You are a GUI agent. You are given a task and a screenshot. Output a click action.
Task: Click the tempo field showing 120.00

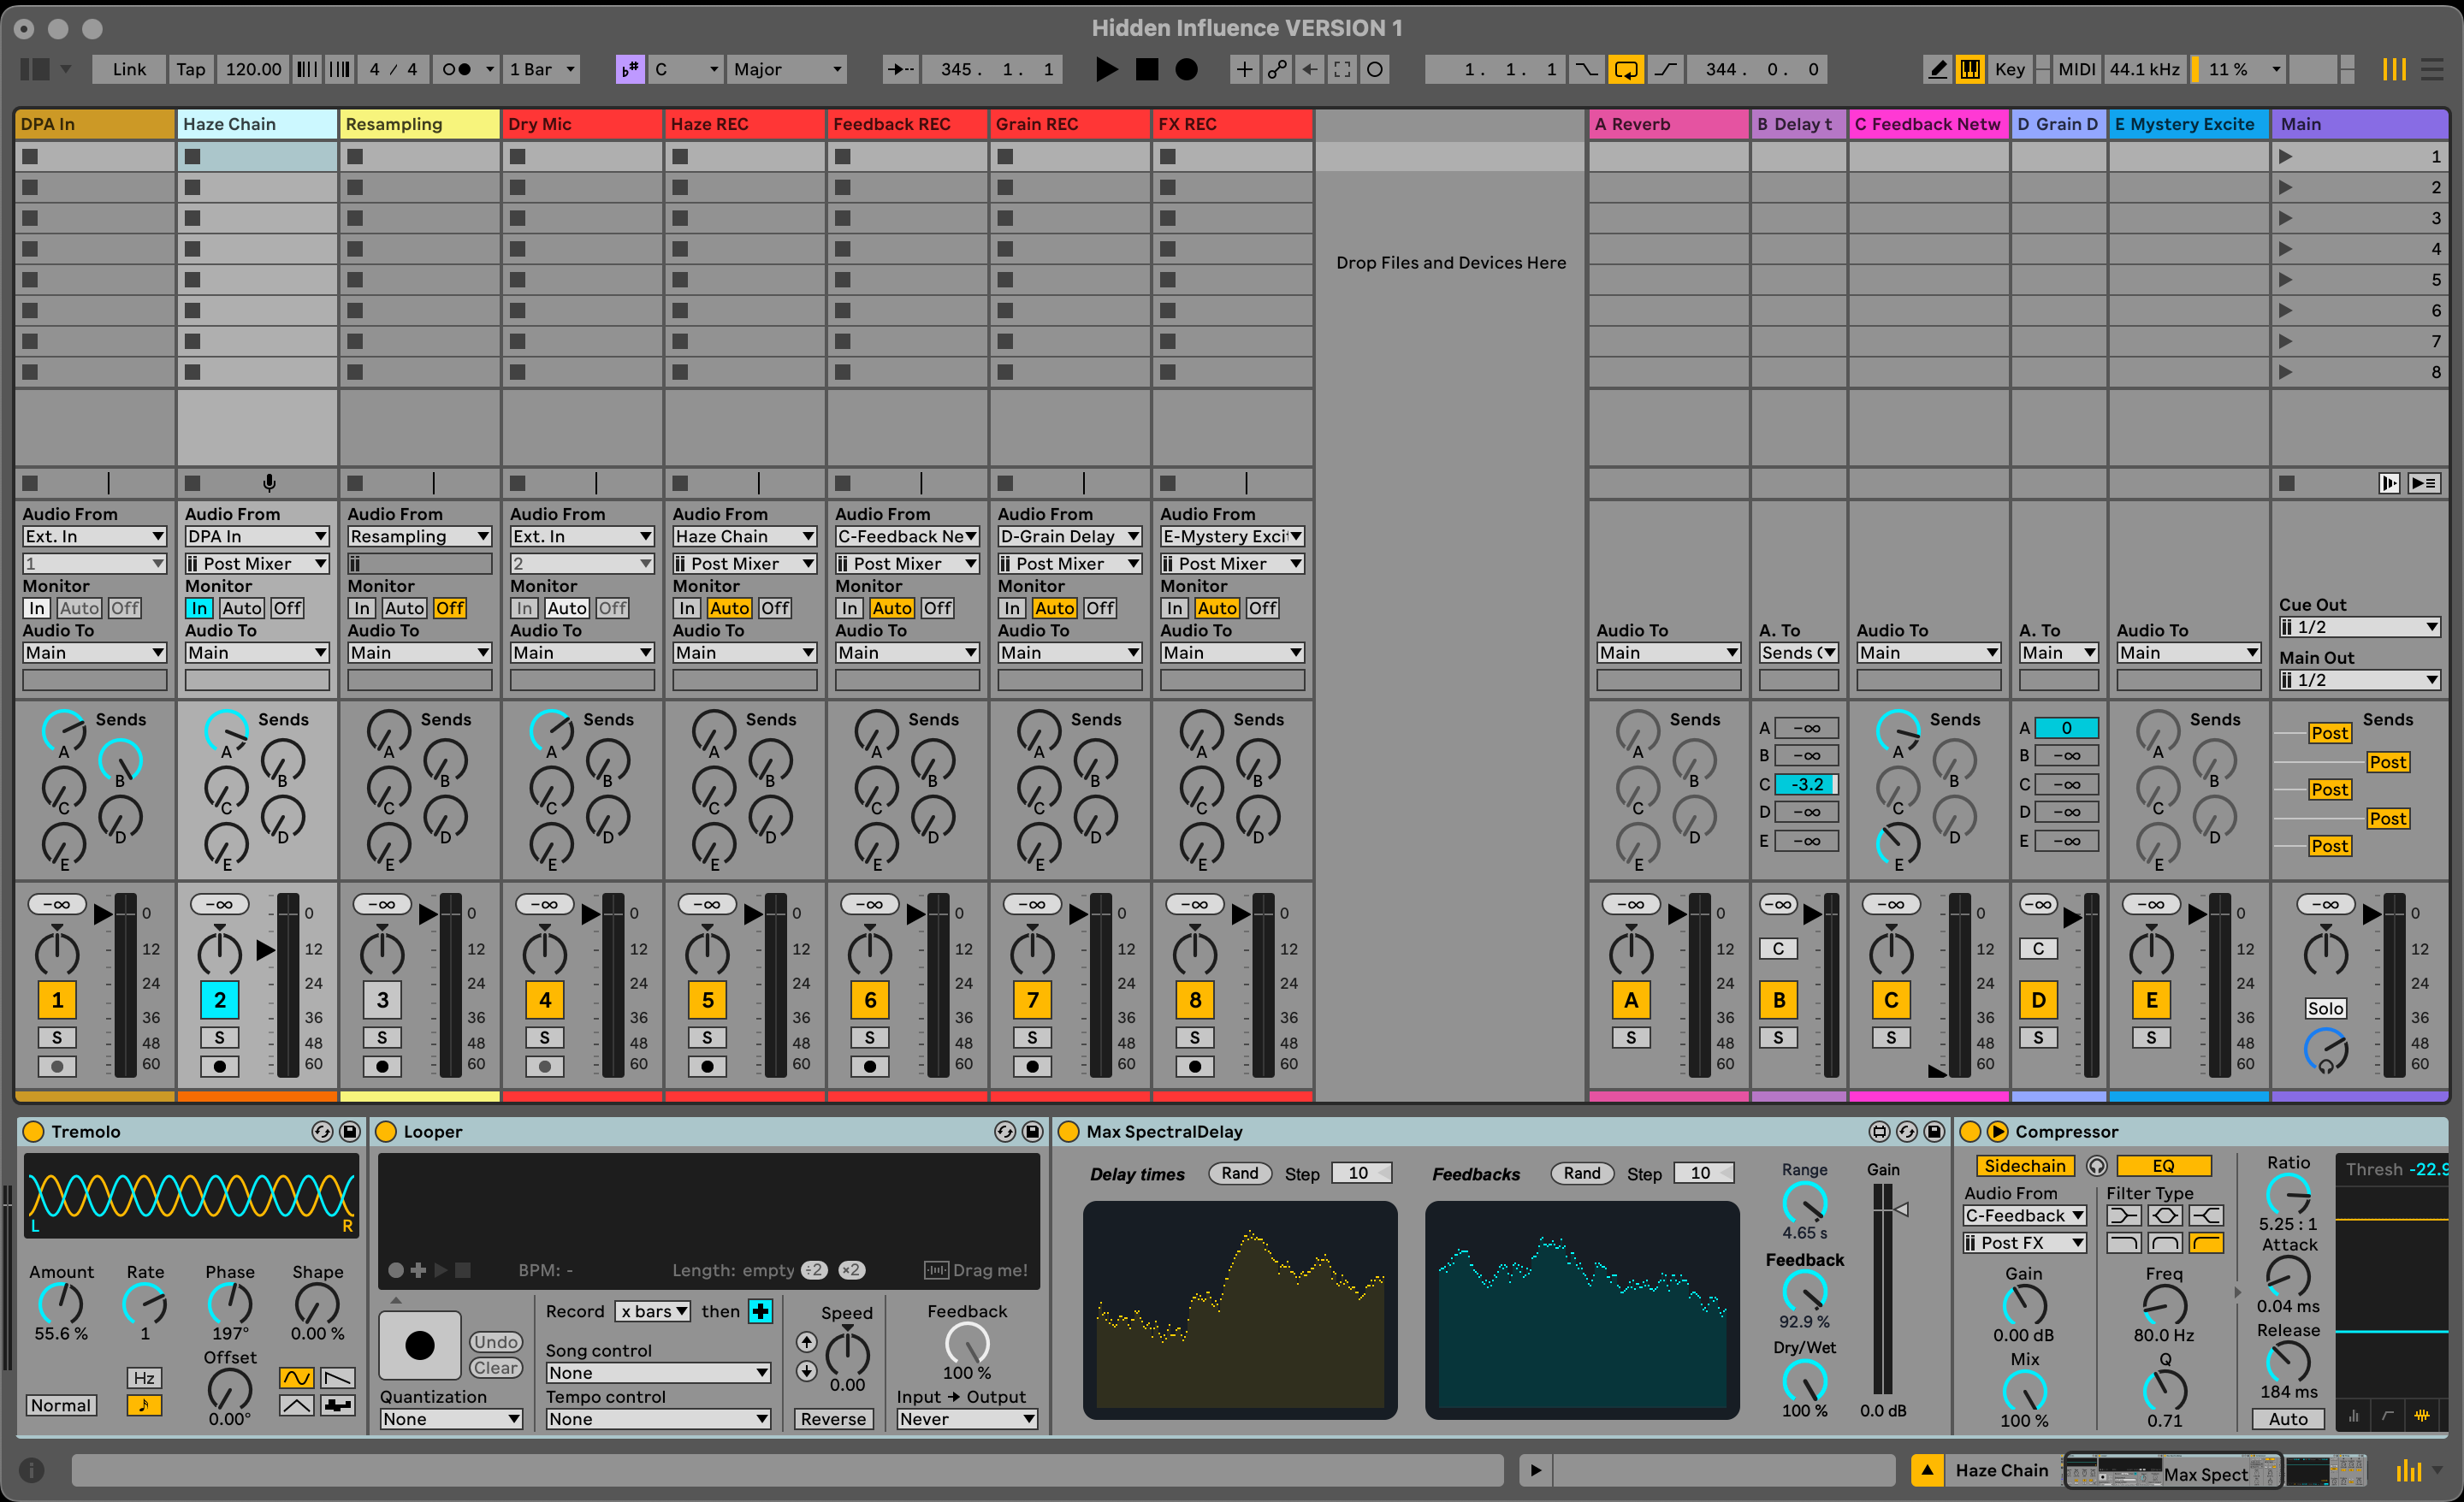click(x=252, y=69)
